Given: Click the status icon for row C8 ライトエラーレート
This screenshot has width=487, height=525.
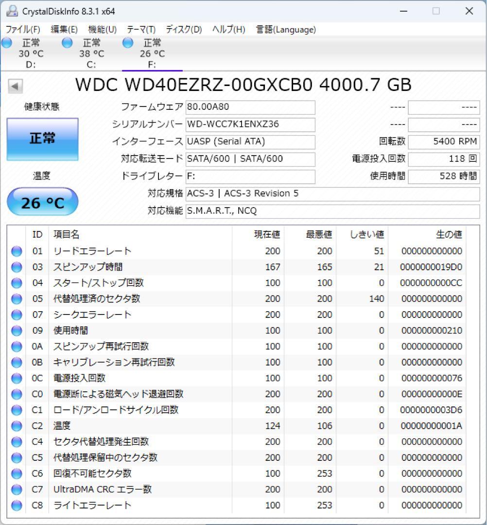Looking at the screenshot, I should (x=17, y=506).
